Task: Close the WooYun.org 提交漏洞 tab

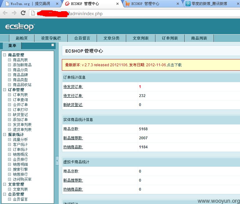Action: 57,4
